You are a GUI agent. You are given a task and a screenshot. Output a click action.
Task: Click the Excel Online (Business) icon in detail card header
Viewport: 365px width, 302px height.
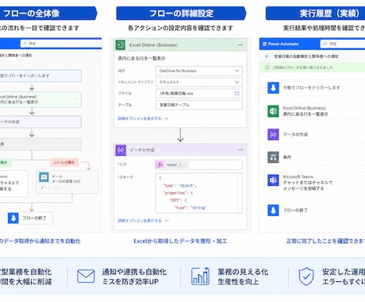point(121,45)
